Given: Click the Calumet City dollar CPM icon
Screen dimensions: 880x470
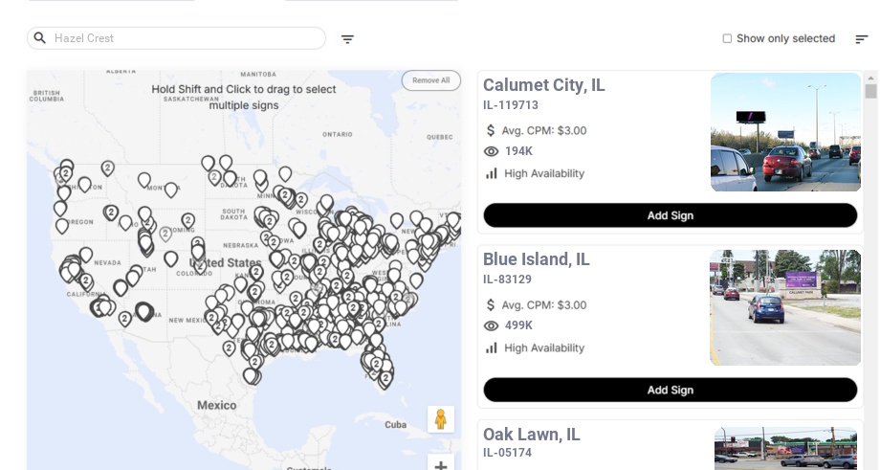Looking at the screenshot, I should pos(492,130).
